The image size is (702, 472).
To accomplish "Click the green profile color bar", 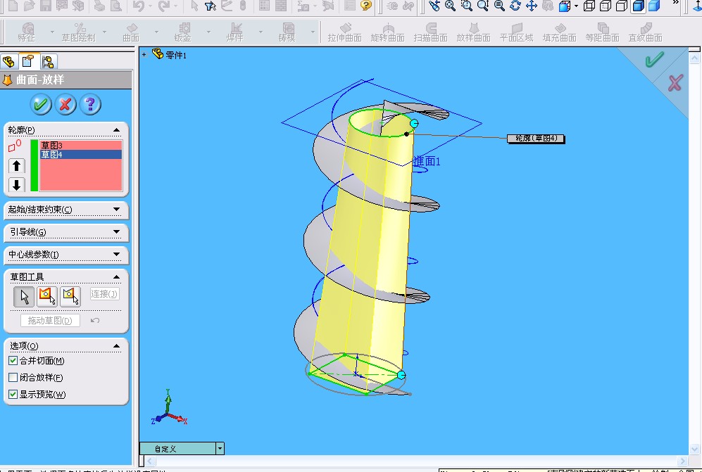I will [34, 165].
